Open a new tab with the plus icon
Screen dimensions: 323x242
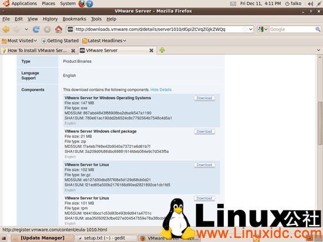(x=162, y=50)
